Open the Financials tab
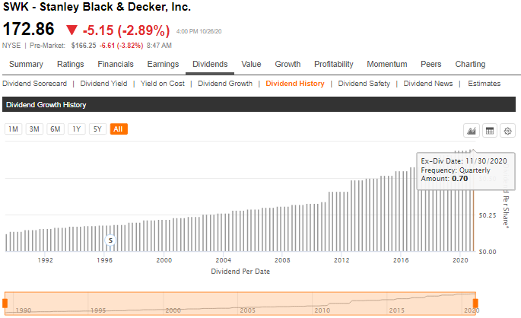Viewport: 521px width, 318px height. [116, 64]
